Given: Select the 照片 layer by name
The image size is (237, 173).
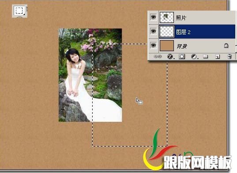Looking at the screenshot, I should coord(181,18).
